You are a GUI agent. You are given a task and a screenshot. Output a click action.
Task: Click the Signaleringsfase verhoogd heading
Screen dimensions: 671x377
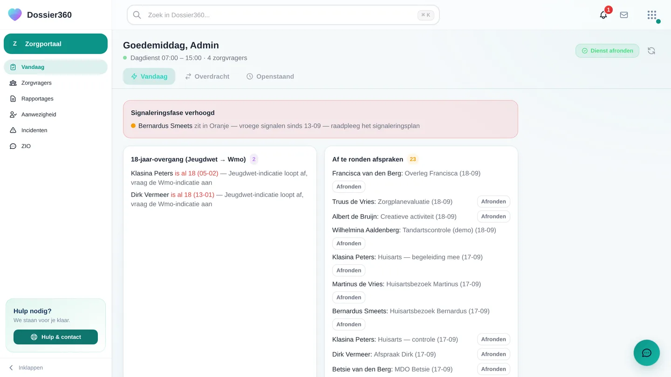pyautogui.click(x=173, y=113)
